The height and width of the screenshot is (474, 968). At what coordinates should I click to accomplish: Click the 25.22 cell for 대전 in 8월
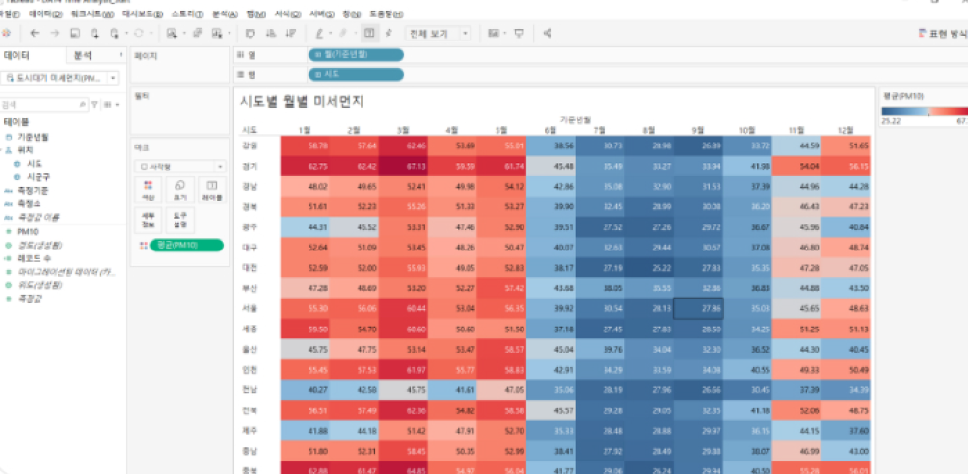click(649, 268)
